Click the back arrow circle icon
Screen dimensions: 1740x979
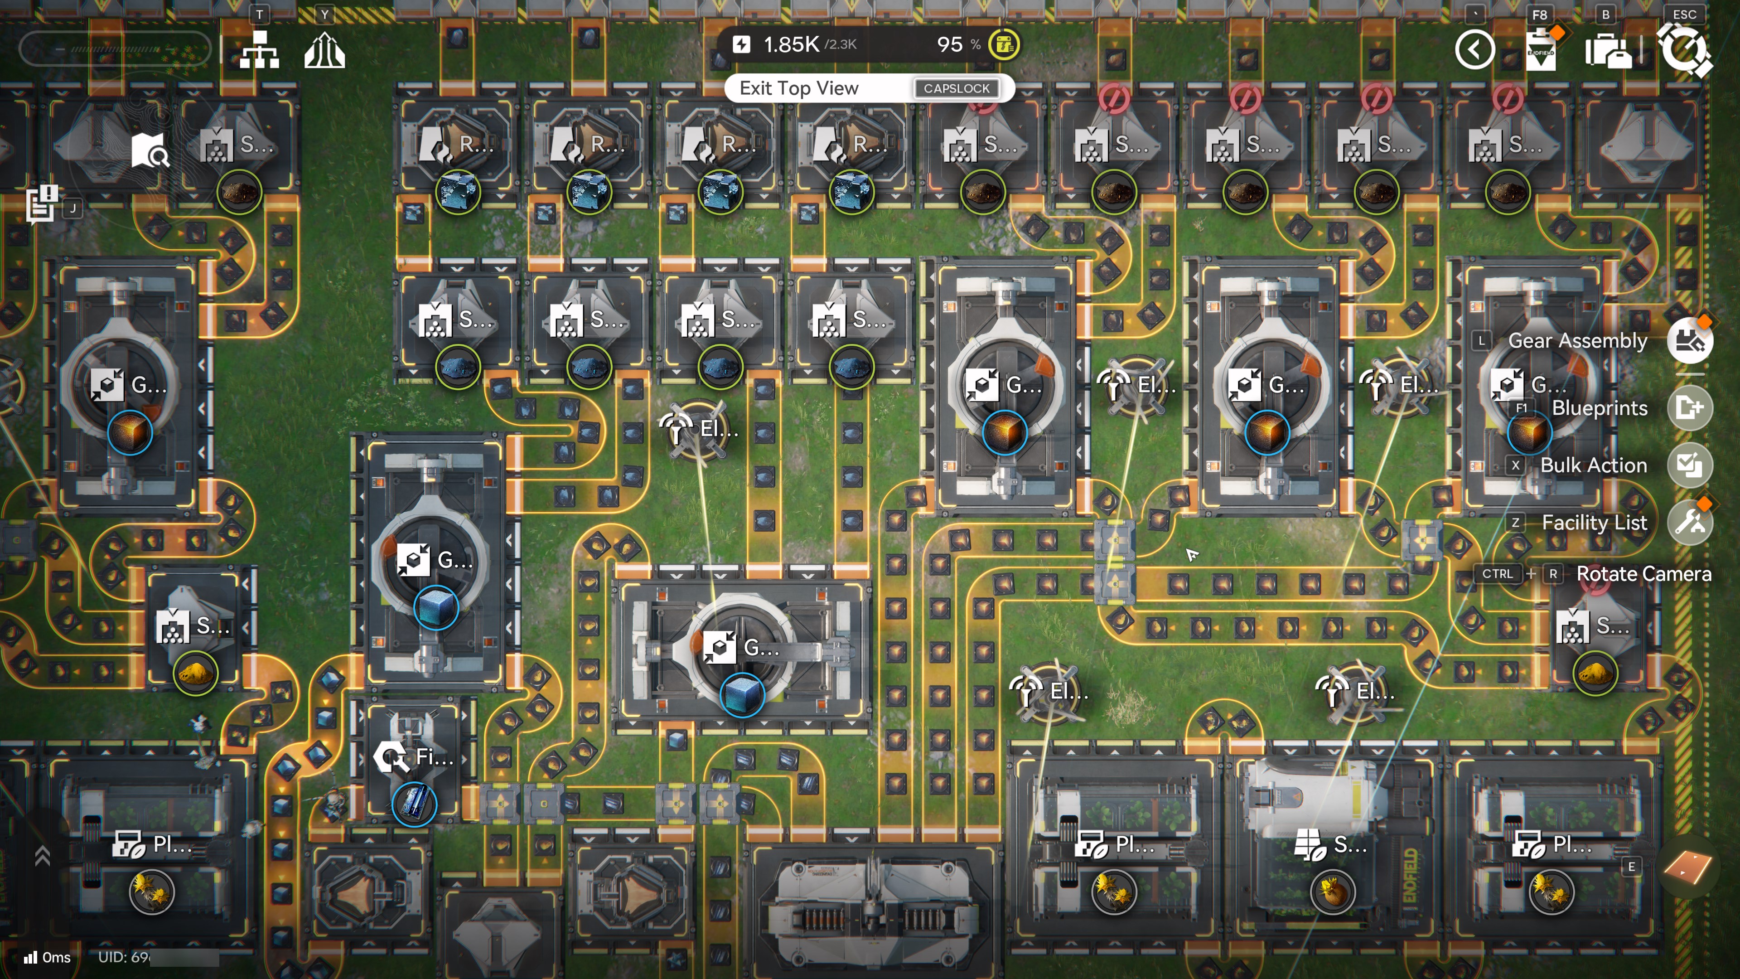(x=1474, y=50)
